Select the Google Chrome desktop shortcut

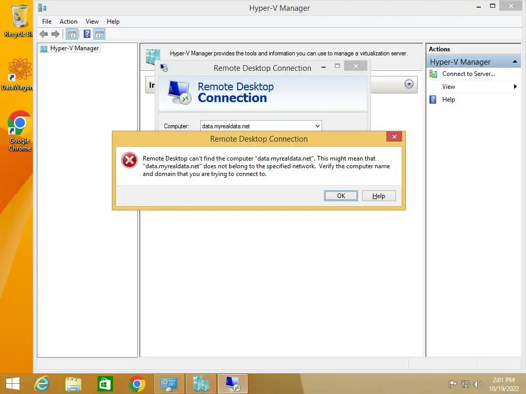20,131
